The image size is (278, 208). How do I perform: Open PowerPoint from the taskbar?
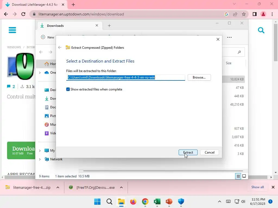169,201
